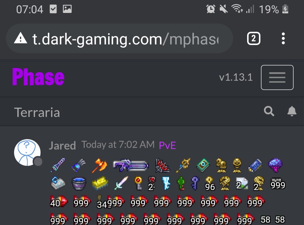This screenshot has height=225, width=304.
Task: Select the gold bar item icon
Action: tap(100, 183)
